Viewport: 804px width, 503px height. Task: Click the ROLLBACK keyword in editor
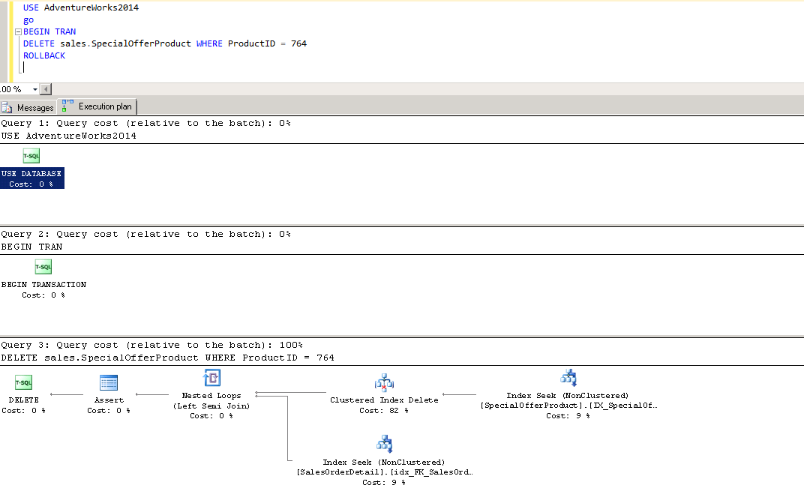(x=44, y=55)
